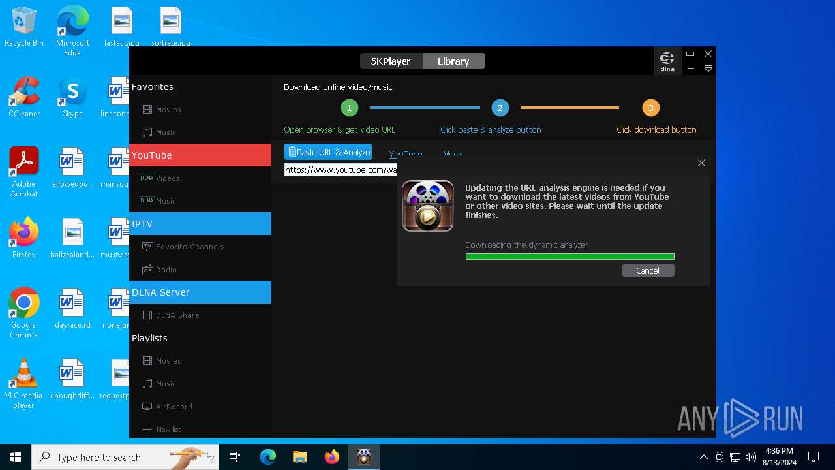Show hidden tray icons

(703, 457)
